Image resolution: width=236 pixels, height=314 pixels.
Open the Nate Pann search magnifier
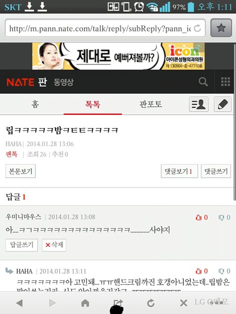[203, 82]
